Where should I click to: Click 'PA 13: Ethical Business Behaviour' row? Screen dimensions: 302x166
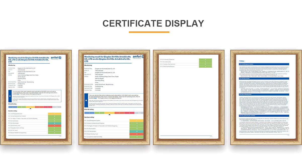pyautogui.click(x=186, y=66)
